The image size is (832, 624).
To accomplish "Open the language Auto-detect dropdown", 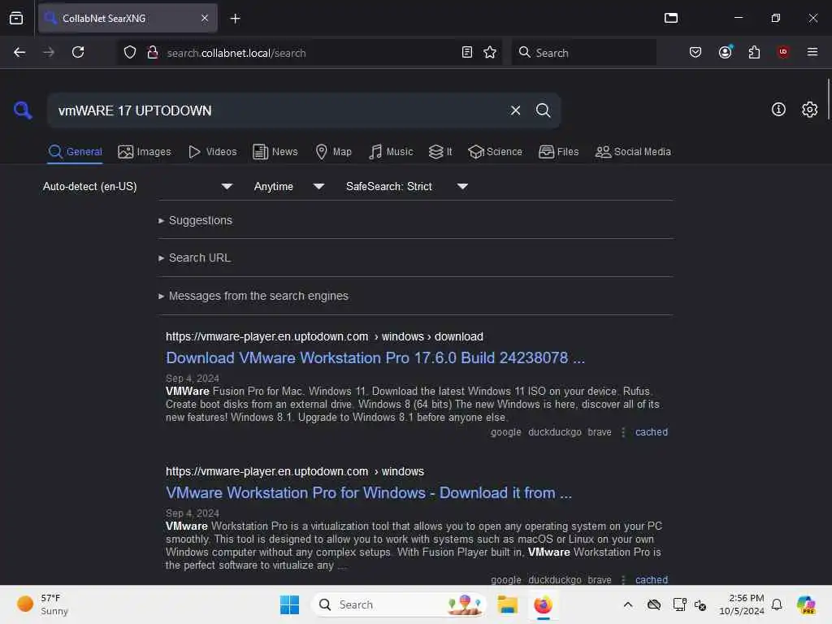I will [137, 186].
